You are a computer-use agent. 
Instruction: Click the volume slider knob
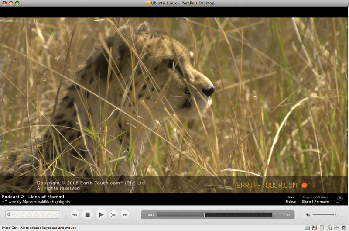(335, 214)
